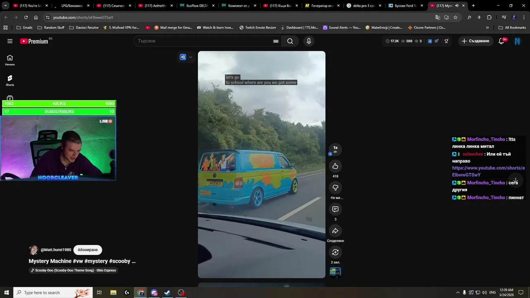Click the Създаване create button
The image size is (530, 298).
coord(475,41)
